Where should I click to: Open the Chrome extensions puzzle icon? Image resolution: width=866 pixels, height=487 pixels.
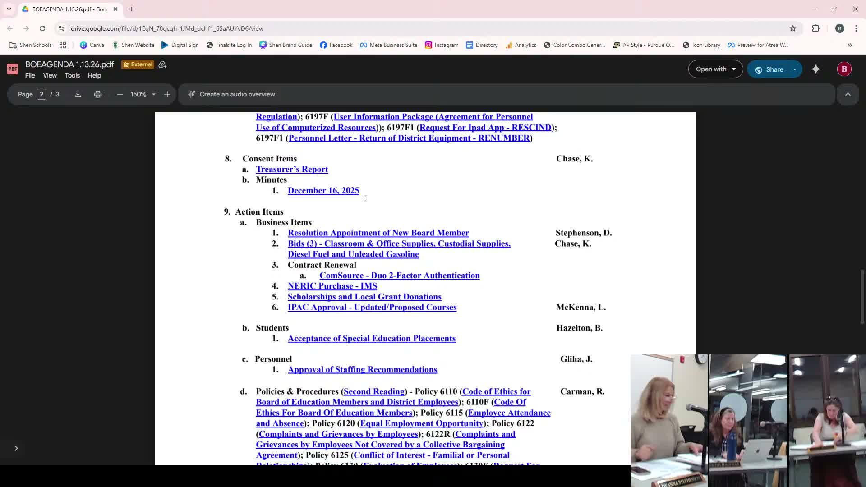(815, 28)
